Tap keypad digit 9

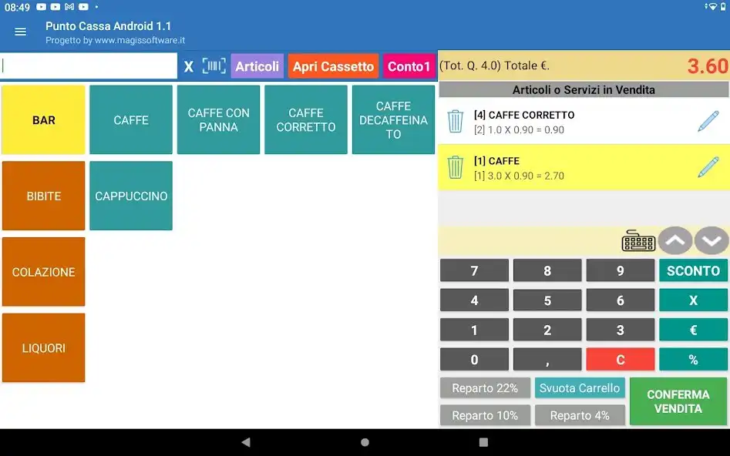click(x=620, y=270)
